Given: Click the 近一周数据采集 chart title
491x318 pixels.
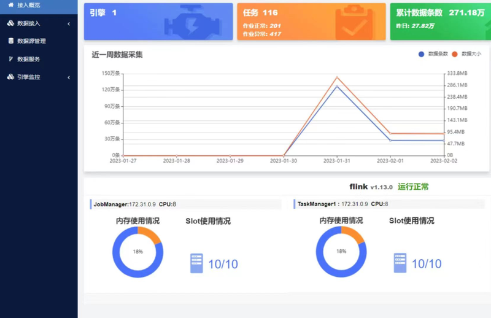Looking at the screenshot, I should (x=117, y=55).
